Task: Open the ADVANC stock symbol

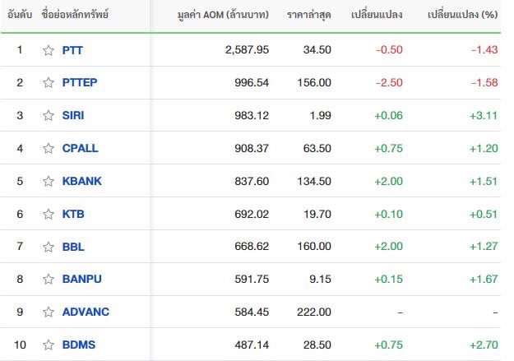Action: [x=86, y=312]
